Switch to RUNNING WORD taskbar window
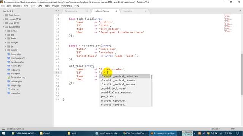243x136 pixels. pos(24,133)
